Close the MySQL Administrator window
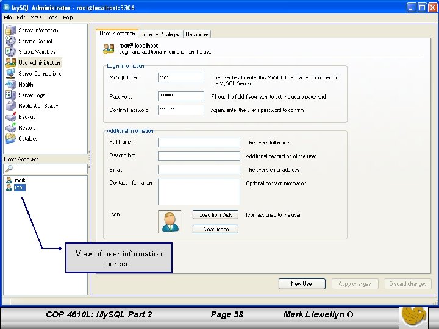439x329 pixels. tap(432, 7)
